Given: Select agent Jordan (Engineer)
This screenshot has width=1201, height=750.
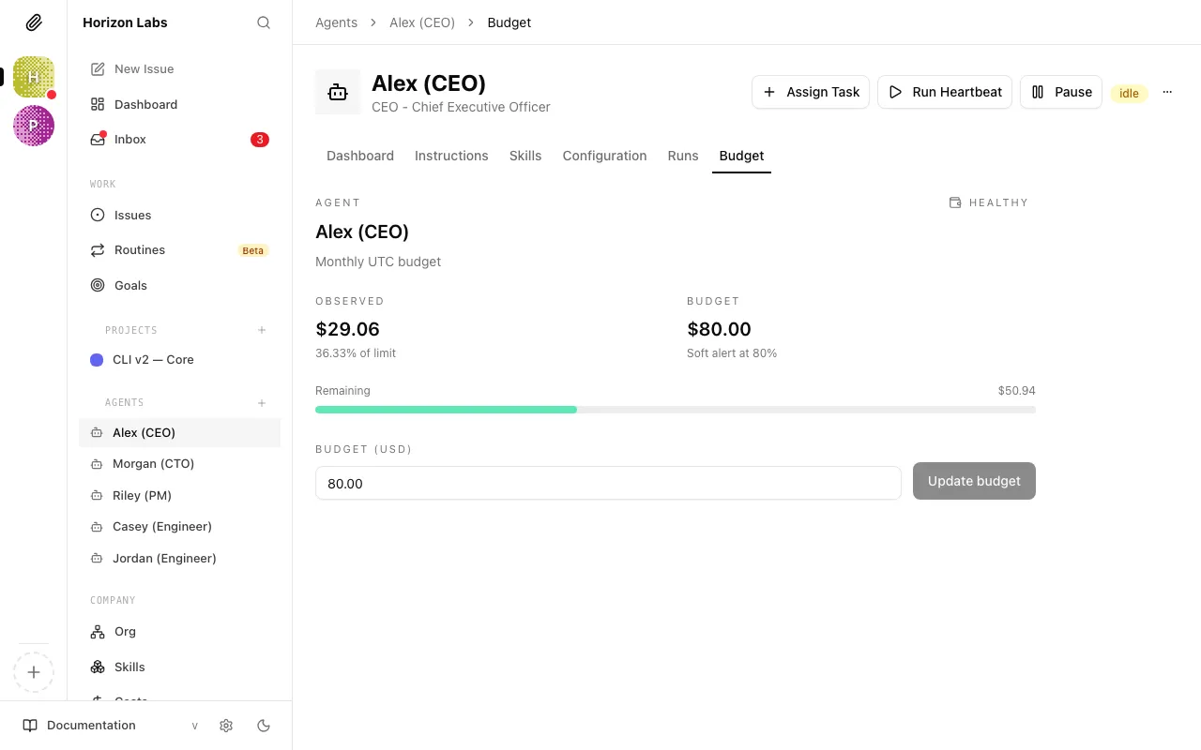Looking at the screenshot, I should point(179,558).
